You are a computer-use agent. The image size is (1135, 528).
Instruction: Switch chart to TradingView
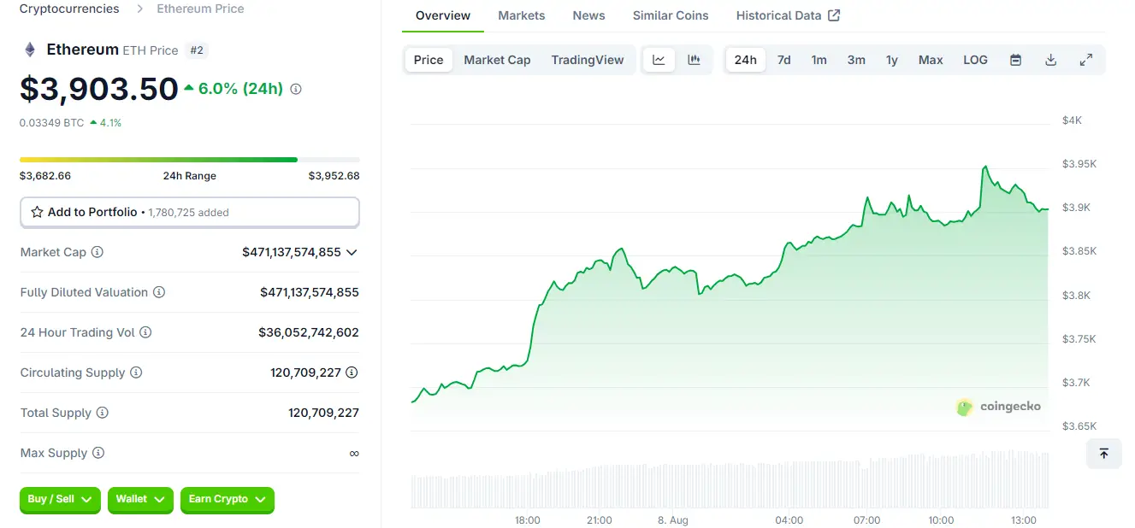pyautogui.click(x=588, y=60)
